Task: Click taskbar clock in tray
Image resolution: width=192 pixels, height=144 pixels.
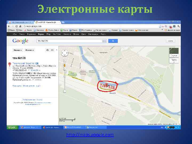Action: click(x=177, y=127)
